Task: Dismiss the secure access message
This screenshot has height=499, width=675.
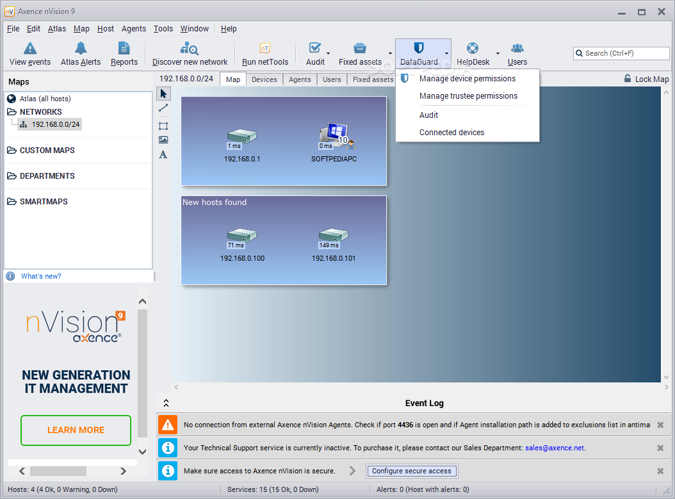Action: pos(660,471)
